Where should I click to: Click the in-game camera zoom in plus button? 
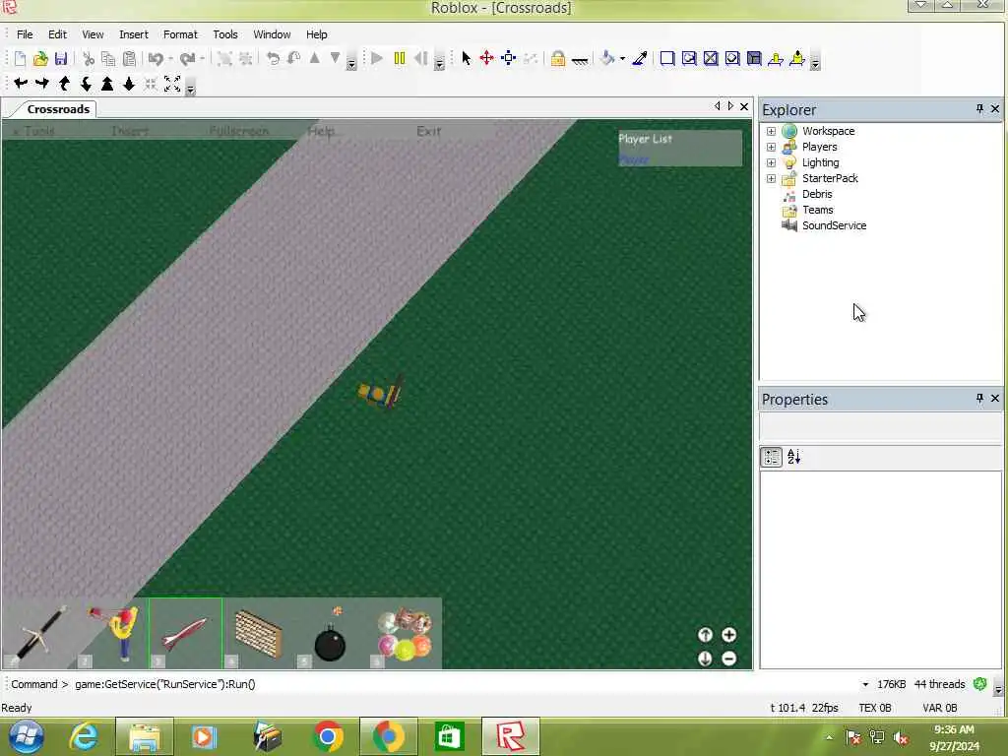pyautogui.click(x=729, y=635)
